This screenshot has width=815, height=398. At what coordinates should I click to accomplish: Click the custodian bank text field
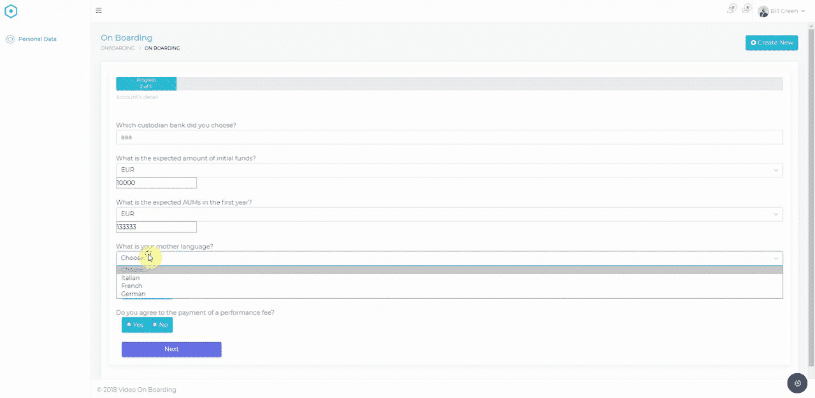click(449, 137)
